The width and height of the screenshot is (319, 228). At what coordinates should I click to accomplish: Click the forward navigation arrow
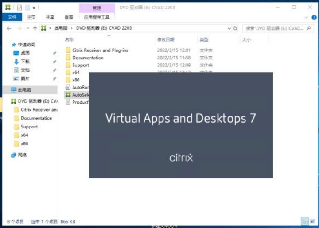[x=19, y=28]
